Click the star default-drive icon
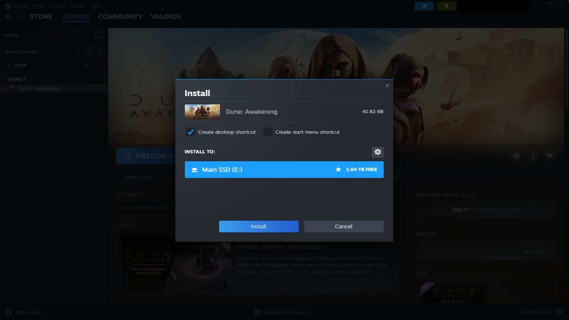 point(338,169)
